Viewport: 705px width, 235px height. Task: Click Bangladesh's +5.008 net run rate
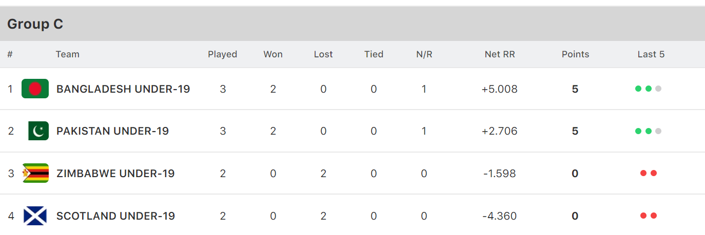click(x=499, y=89)
